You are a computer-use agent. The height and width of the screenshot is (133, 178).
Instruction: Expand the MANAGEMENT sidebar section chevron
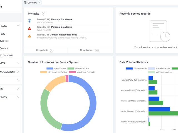pos(18,72)
